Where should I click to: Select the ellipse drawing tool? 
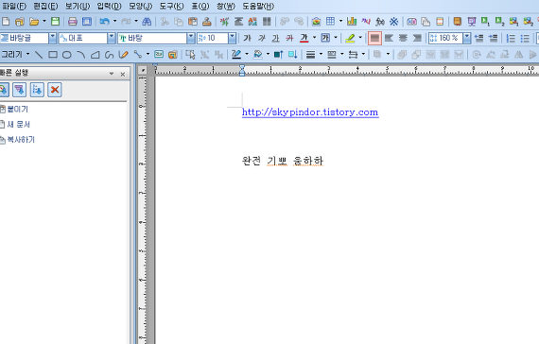67,55
